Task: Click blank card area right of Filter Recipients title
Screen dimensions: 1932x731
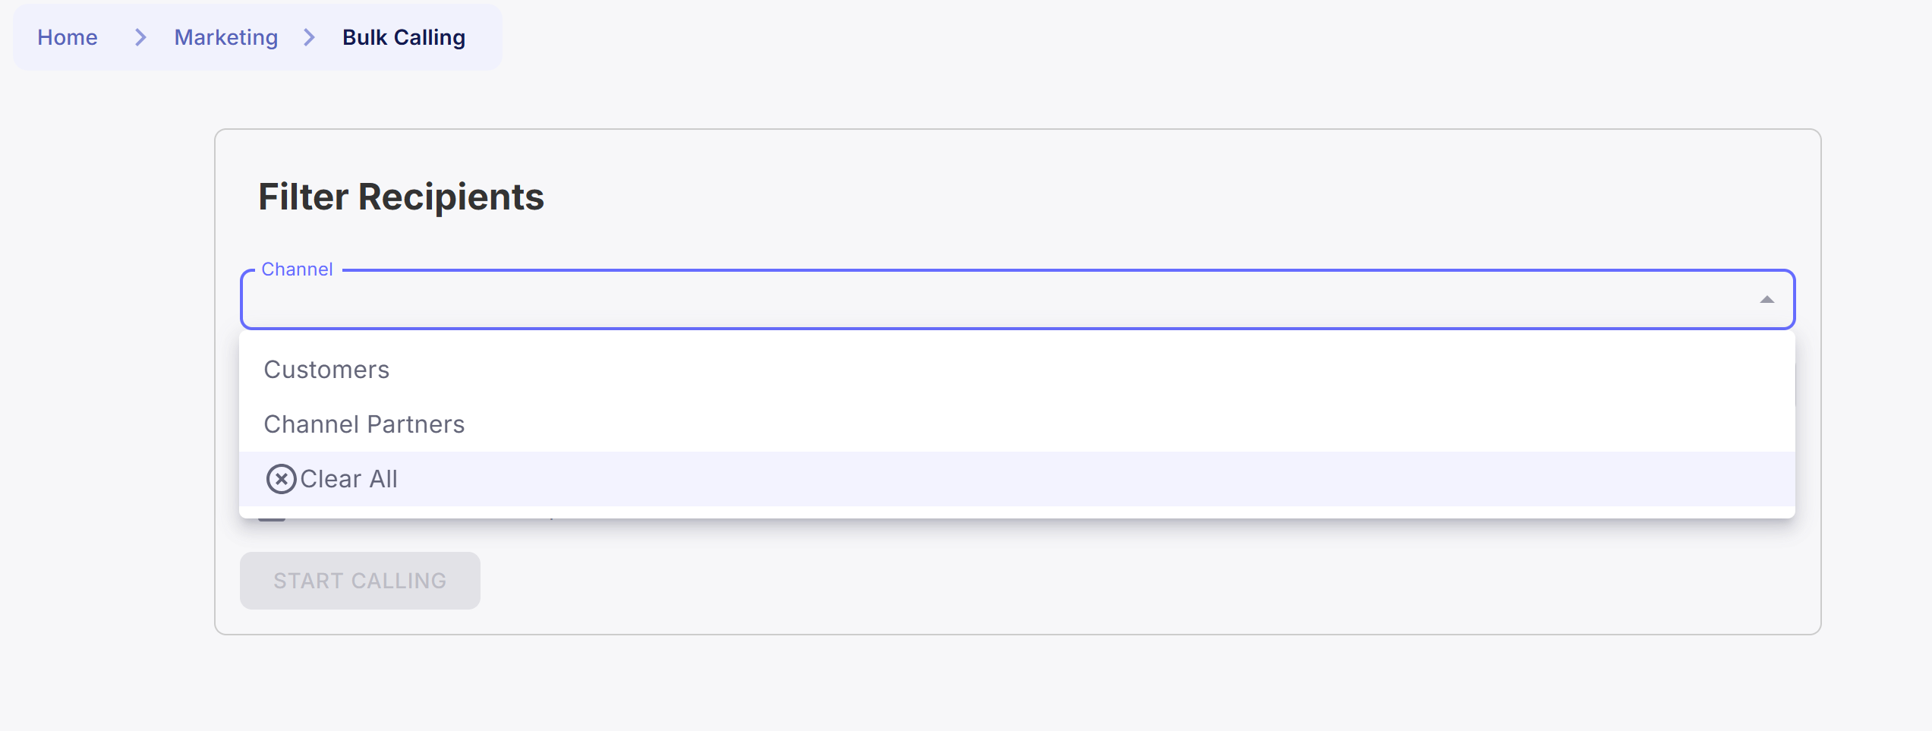Action: pos(1139,197)
